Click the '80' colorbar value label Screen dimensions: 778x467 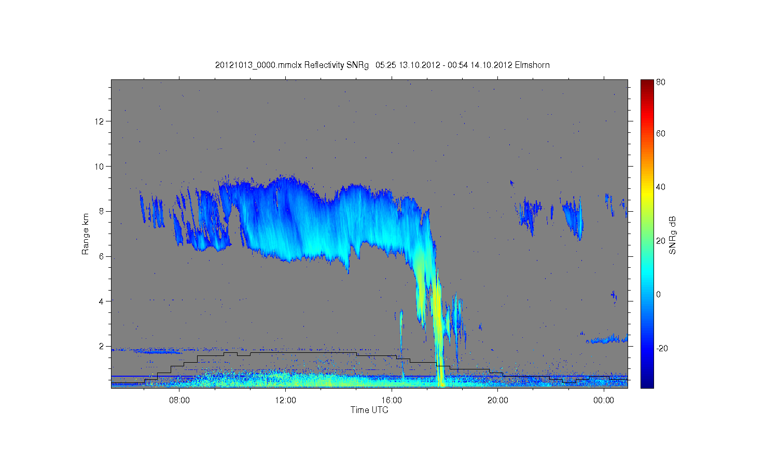point(661,82)
